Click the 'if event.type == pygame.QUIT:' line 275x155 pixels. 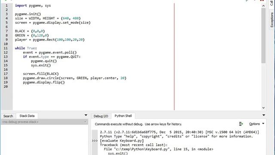(x=52, y=56)
